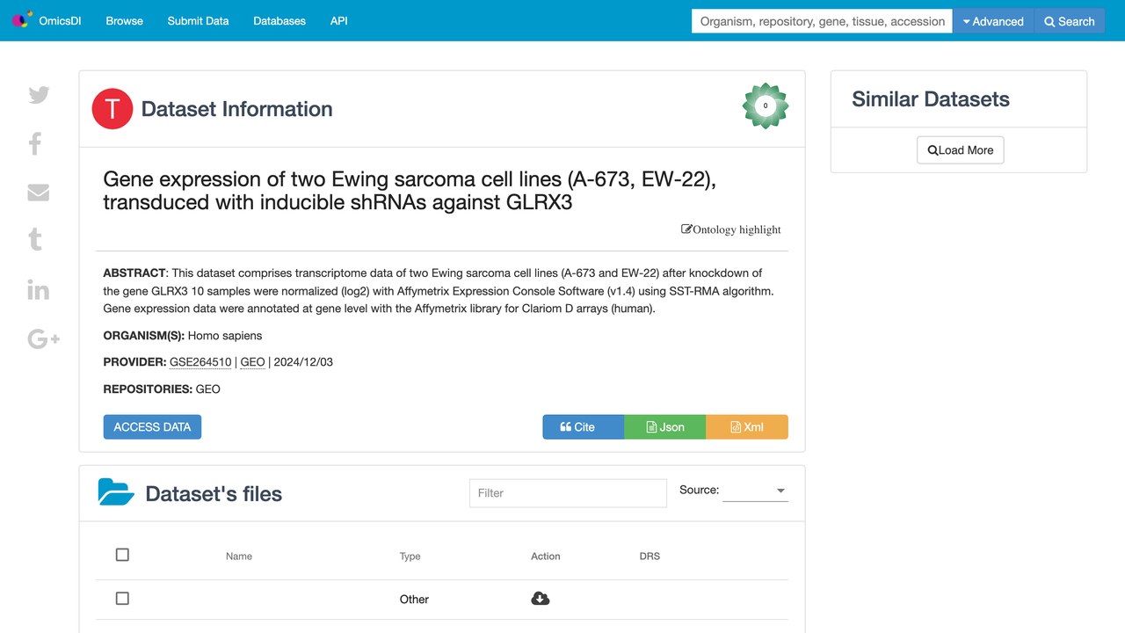Screen dimensions: 1125x633
Task: Export dataset as Json
Action: click(665, 427)
